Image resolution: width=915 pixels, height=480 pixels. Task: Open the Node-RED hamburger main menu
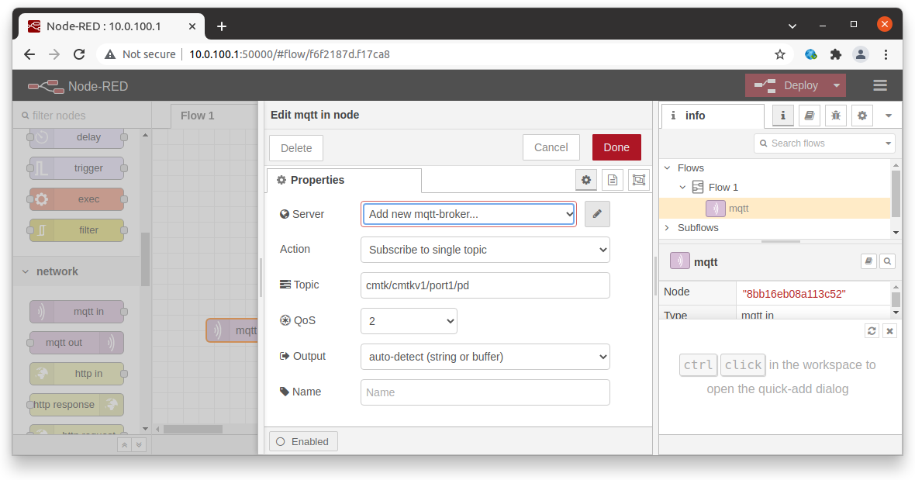[879, 85]
